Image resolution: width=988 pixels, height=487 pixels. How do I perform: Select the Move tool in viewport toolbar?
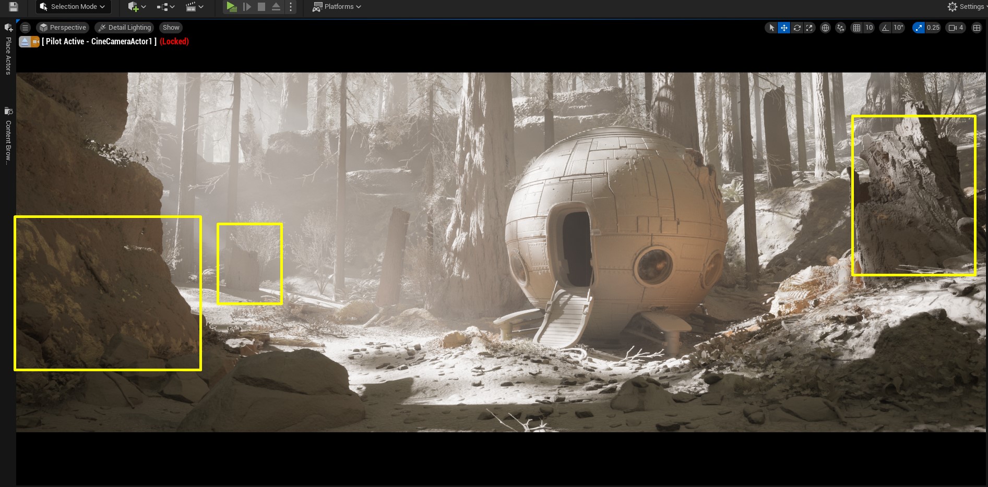pyautogui.click(x=784, y=28)
